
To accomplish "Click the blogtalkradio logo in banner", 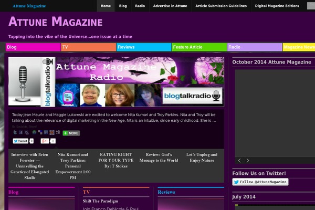I will pyautogui.click(x=193, y=96).
